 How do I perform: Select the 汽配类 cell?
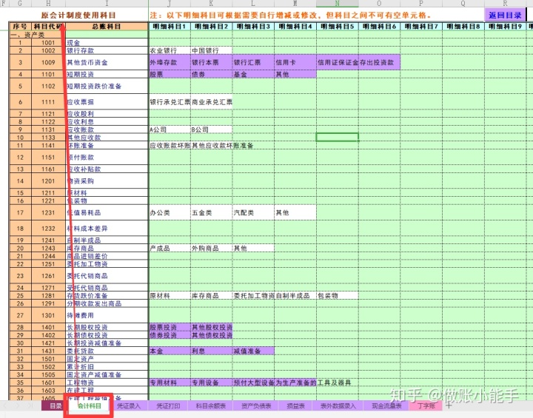[x=253, y=212]
